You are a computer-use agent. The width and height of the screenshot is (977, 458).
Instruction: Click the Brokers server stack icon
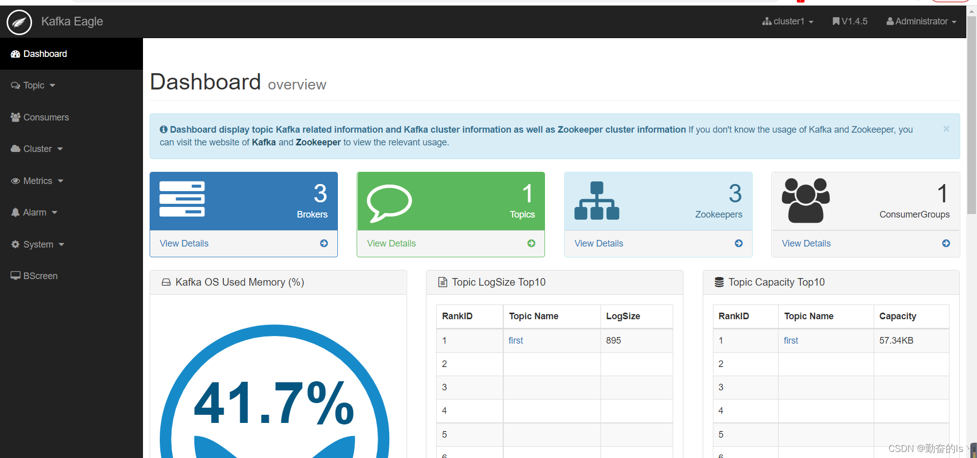click(182, 199)
